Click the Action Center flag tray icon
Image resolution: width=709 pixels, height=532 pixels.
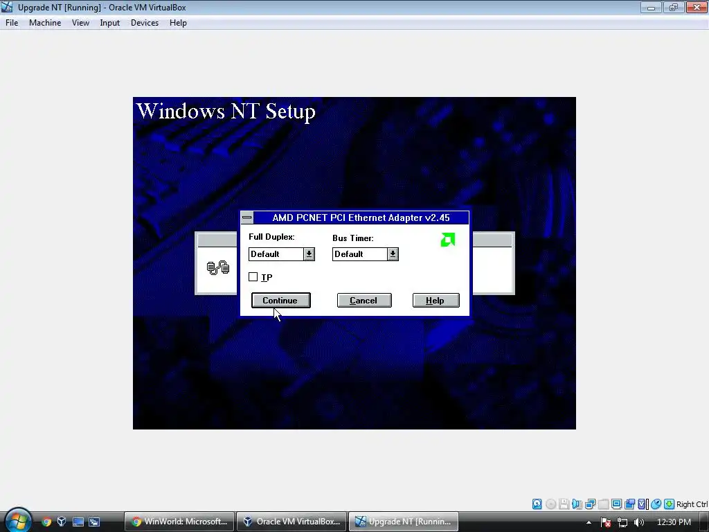pyautogui.click(x=606, y=522)
